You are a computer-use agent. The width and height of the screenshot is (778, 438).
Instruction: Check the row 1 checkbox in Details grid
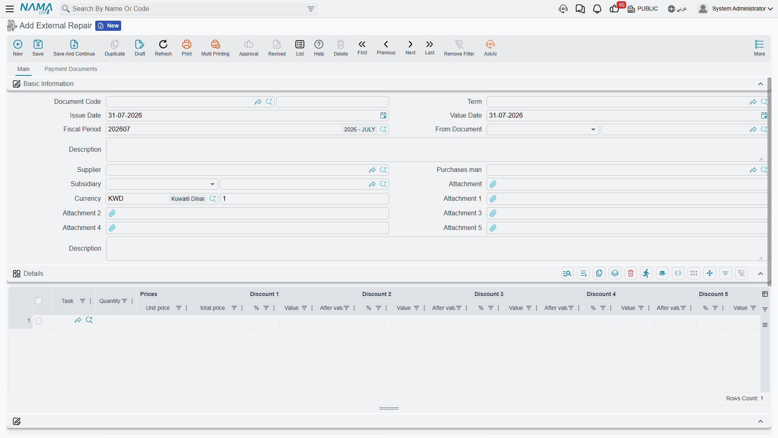(38, 321)
